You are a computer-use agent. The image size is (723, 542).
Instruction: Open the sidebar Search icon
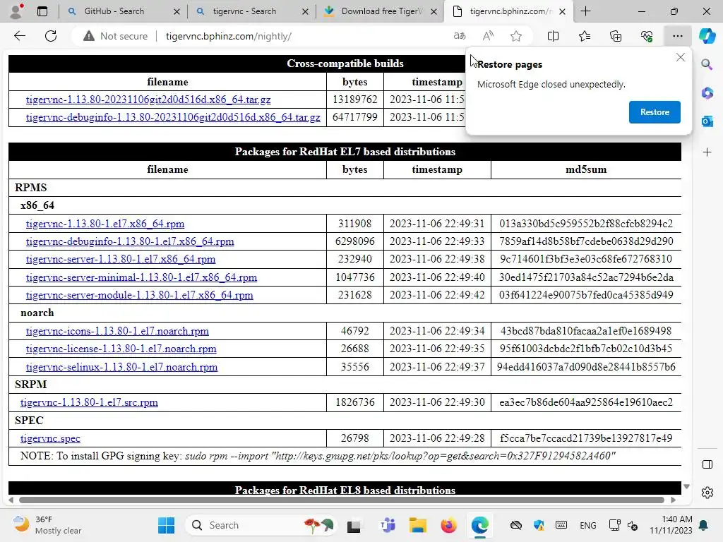point(707,64)
